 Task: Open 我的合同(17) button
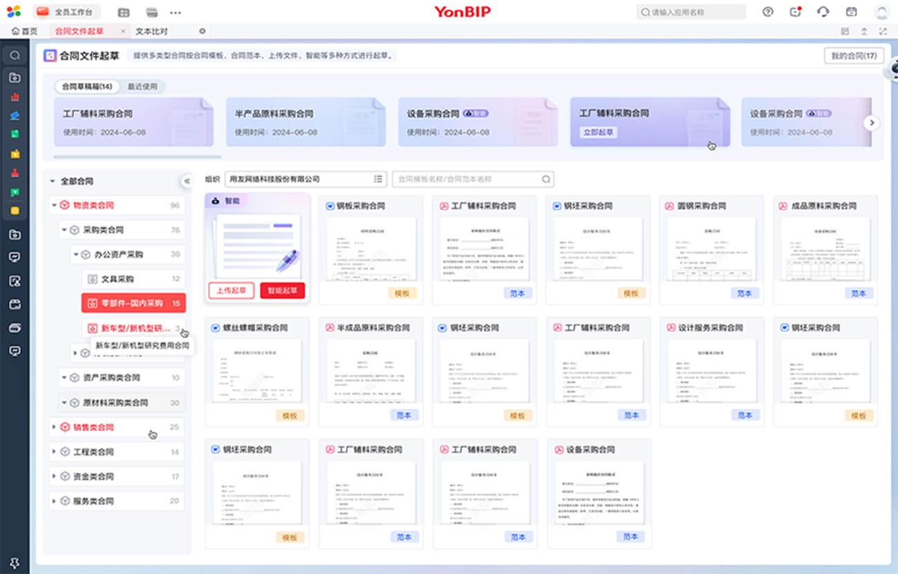853,56
